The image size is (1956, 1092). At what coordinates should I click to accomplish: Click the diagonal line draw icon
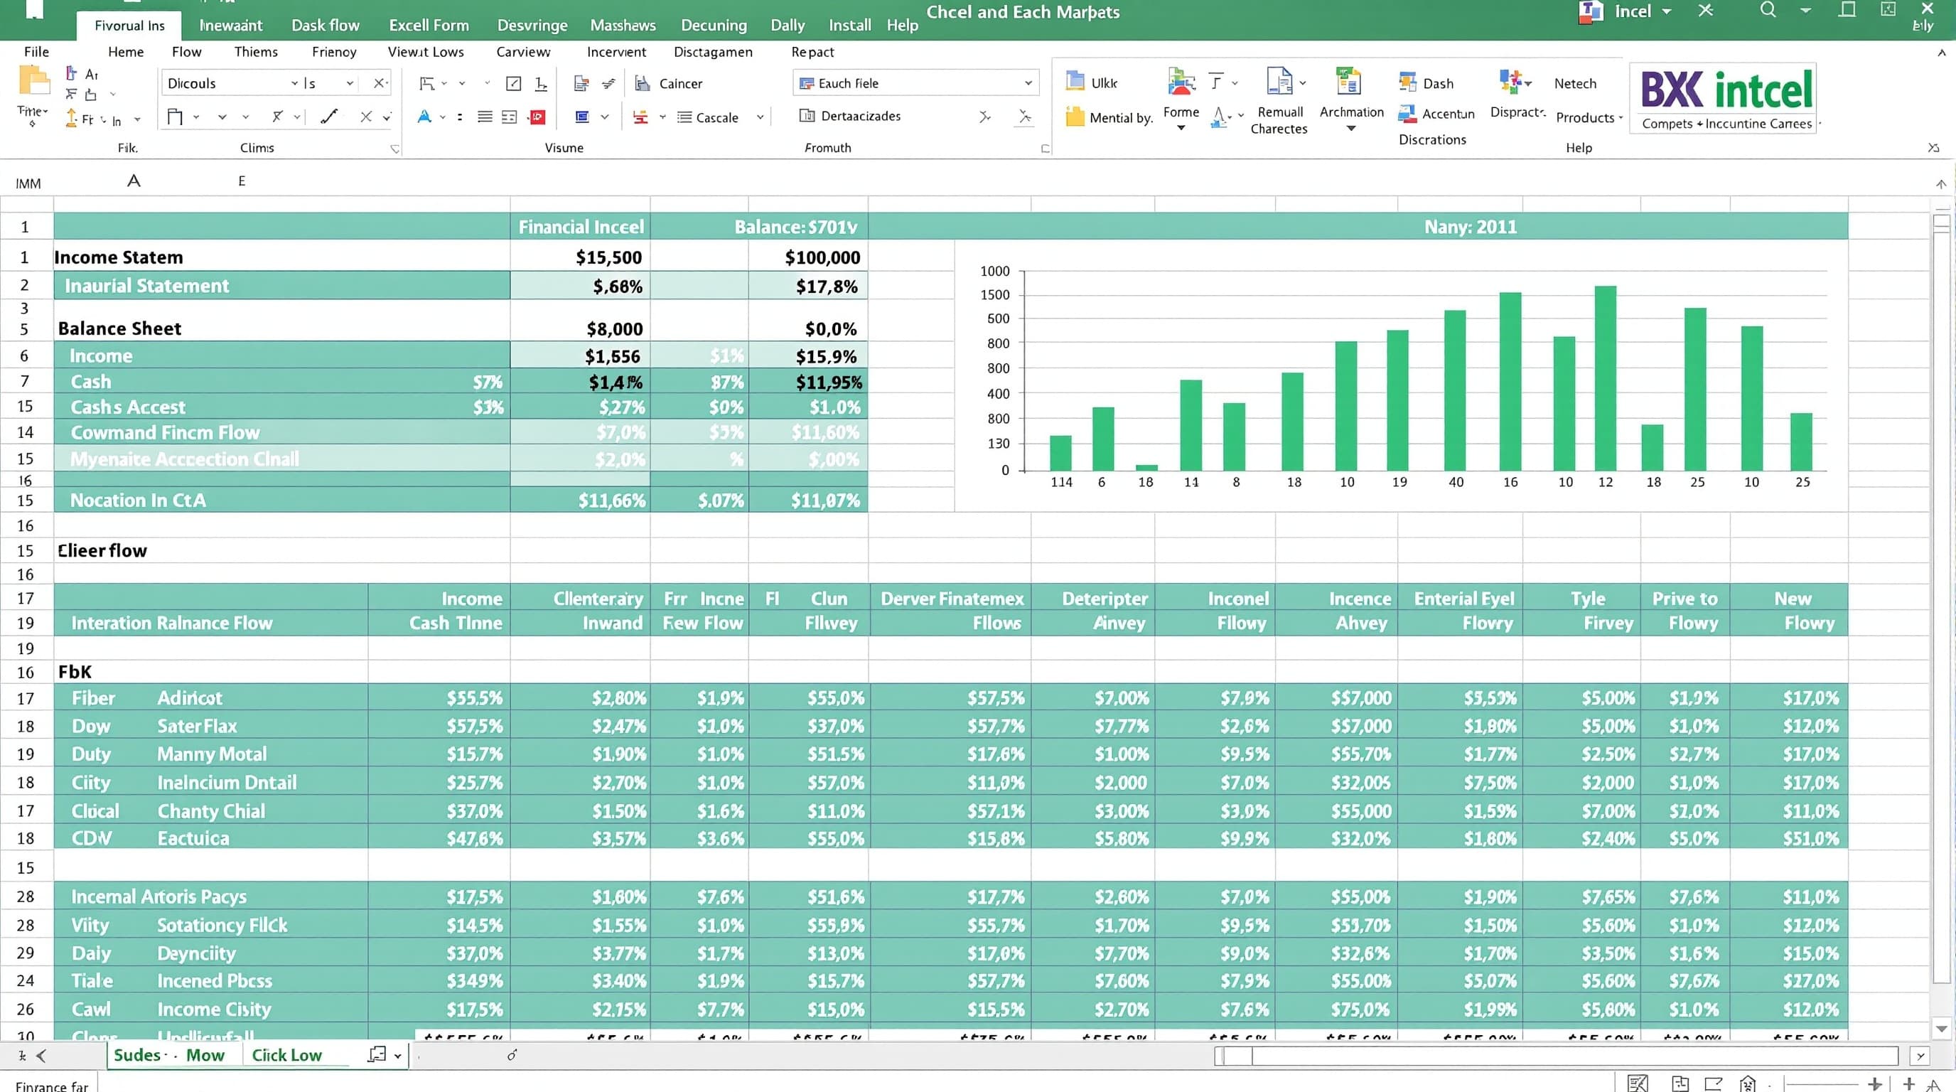pyautogui.click(x=329, y=116)
